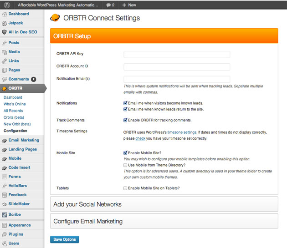This screenshot has height=248, width=287.
Task: Click the ORBTR API Key field
Action: (177, 55)
